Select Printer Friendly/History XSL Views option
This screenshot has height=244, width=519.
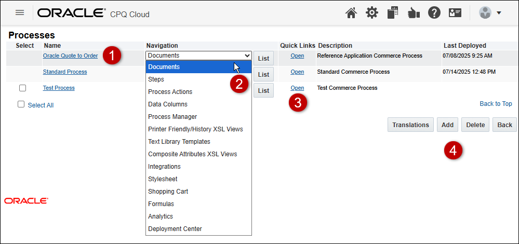tap(198, 129)
